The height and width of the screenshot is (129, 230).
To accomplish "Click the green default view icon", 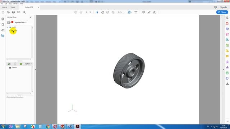I will pos(21,64).
